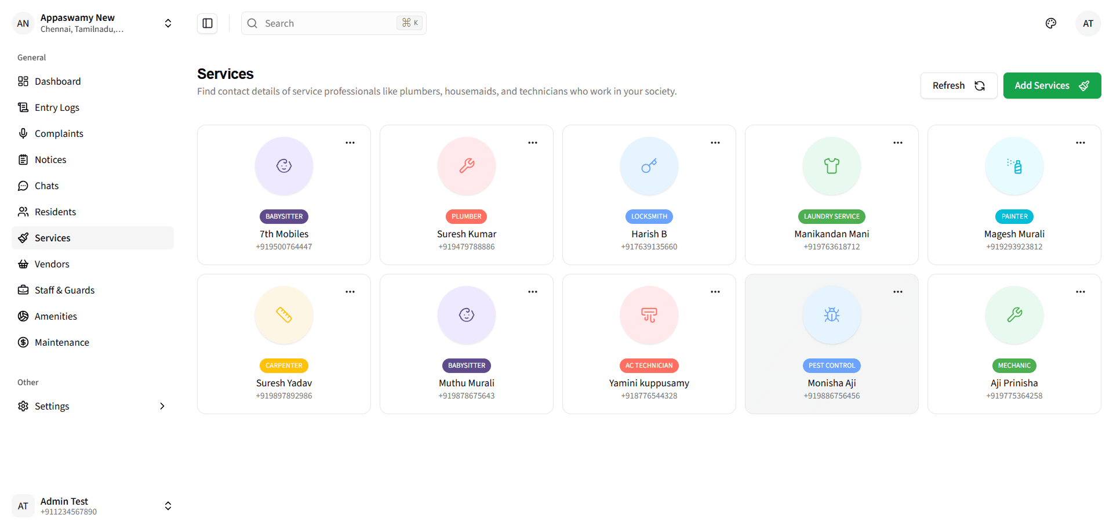Image resolution: width=1113 pixels, height=529 pixels.
Task: Click the Add Services button
Action: [x=1052, y=85]
